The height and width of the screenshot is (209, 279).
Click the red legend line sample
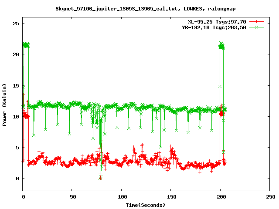click(256, 22)
